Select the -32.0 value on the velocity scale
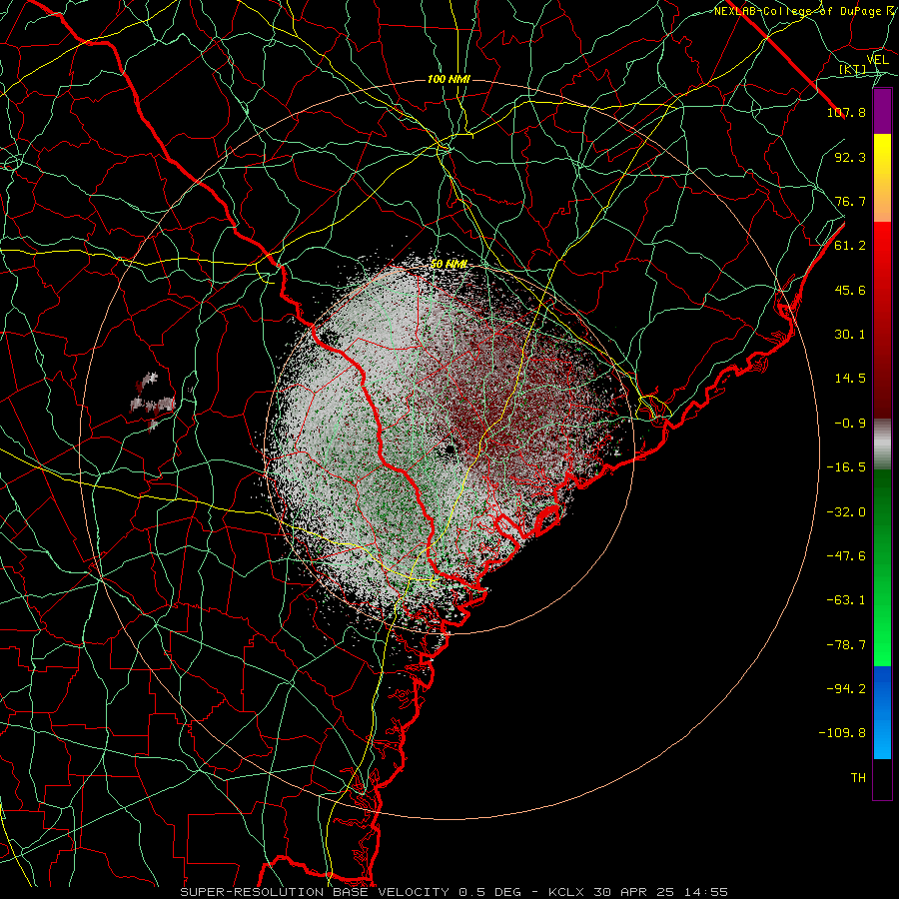Screen dimensions: 899x899 846,511
